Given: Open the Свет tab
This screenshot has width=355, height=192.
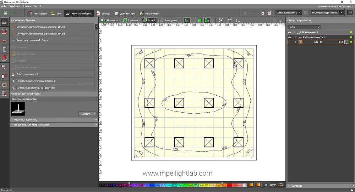Looking at the screenshot, I should tap(56, 13).
